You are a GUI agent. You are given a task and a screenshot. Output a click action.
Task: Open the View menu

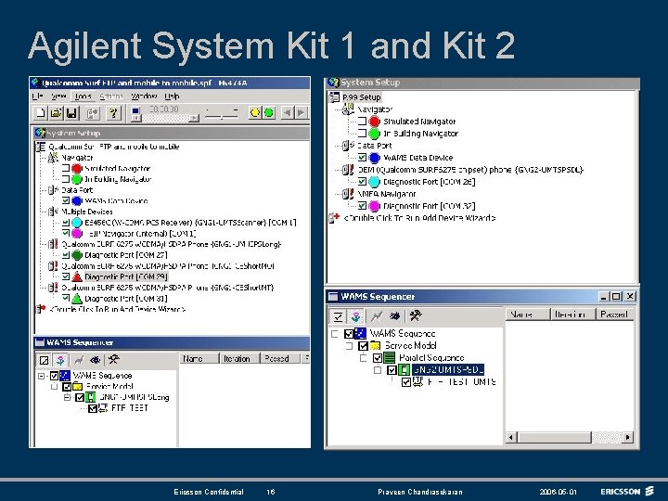pyautogui.click(x=58, y=96)
